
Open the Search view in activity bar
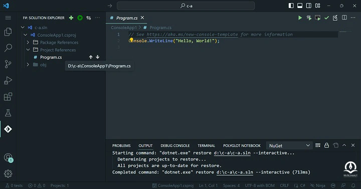tap(8, 48)
